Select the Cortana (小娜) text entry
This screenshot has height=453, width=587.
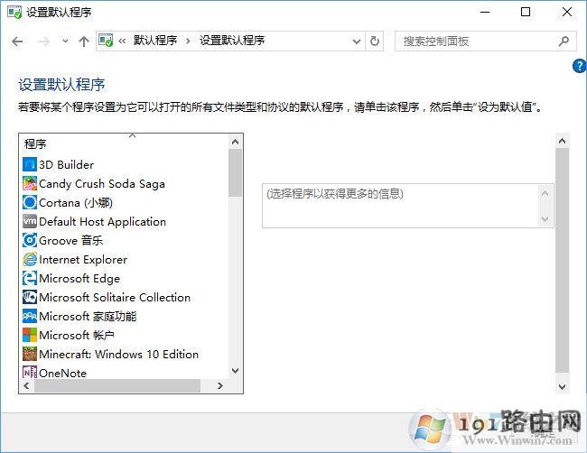click(76, 202)
